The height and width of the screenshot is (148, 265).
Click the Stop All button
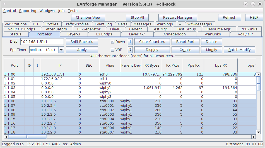pyautogui.click(x=137, y=17)
